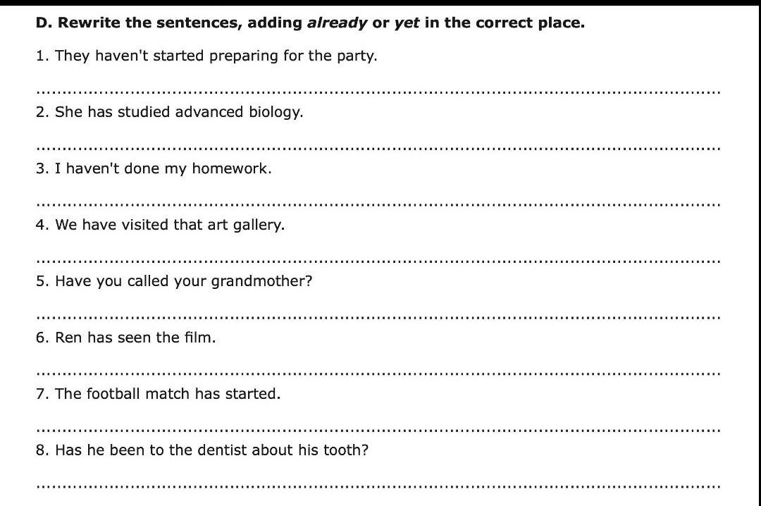
Task: Click the answer line below the Ren sentence
Action: tap(378, 374)
